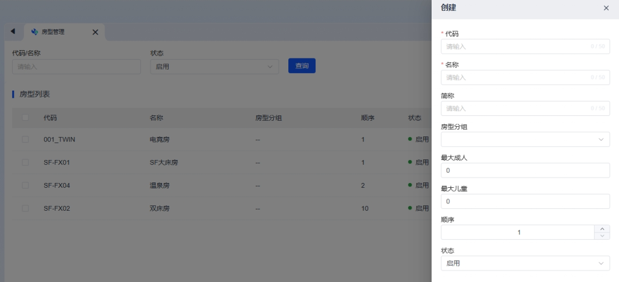
Task: Decrease 顺序 value with down arrow
Action: pos(602,236)
